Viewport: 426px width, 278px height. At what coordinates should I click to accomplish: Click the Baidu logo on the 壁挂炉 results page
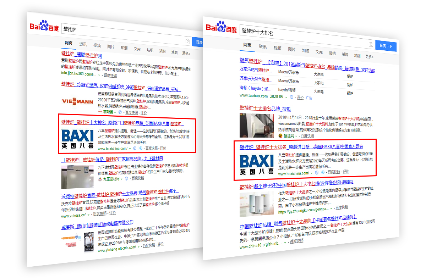(44, 26)
